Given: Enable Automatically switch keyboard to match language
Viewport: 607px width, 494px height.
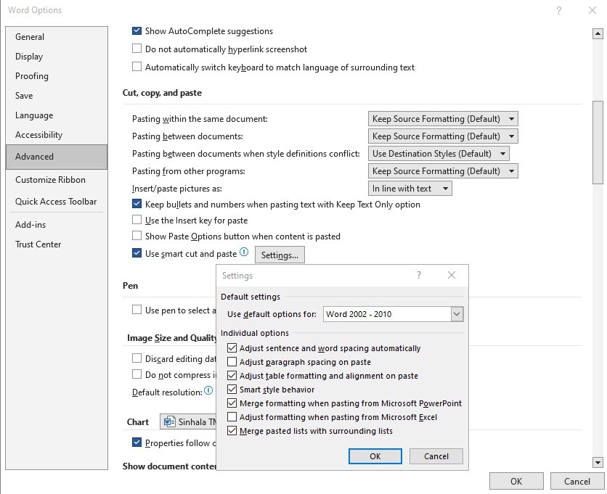Looking at the screenshot, I should click(x=137, y=66).
